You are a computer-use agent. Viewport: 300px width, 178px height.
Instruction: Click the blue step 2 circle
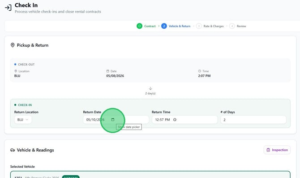point(164,26)
